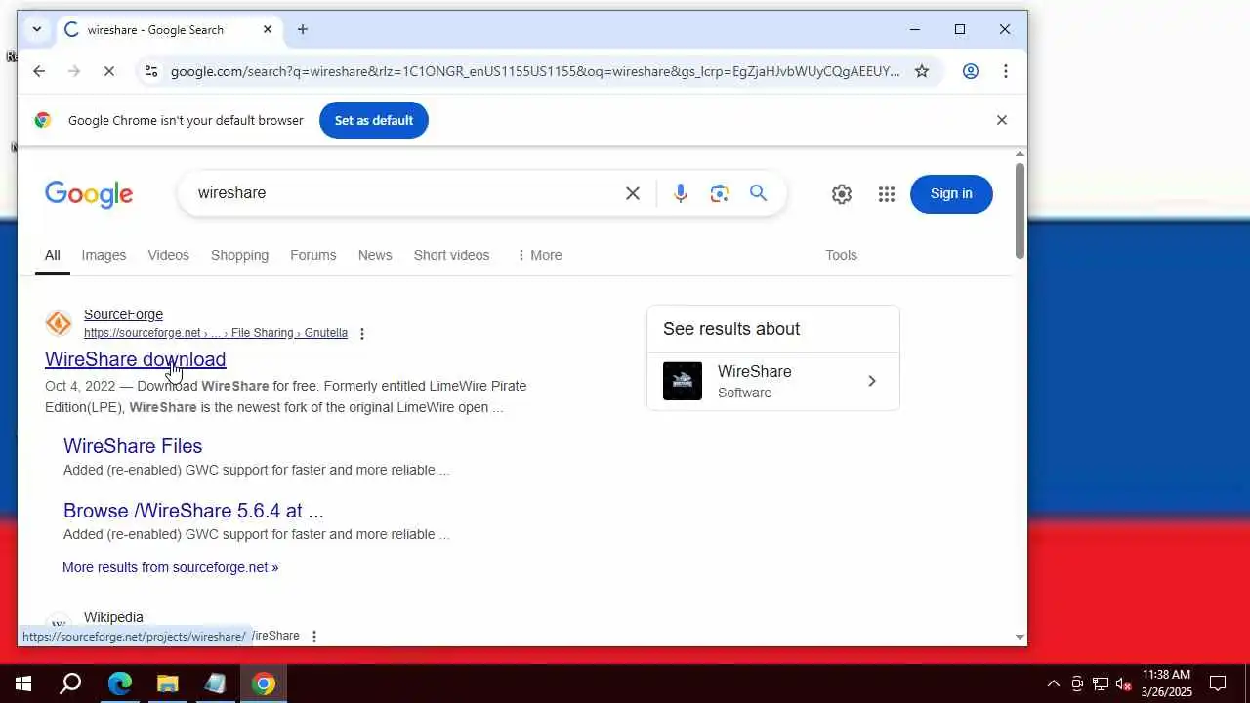Screen dimensions: 1250x703
Task: Close the wireshare Google Search tab
Action: point(268,29)
